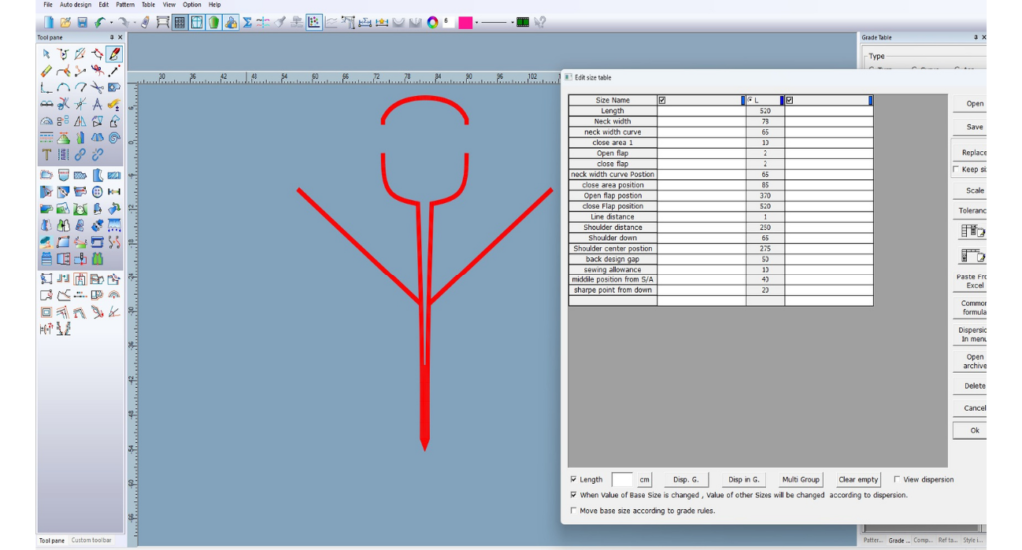Toggle checkbox in third Size Name column

click(x=790, y=100)
